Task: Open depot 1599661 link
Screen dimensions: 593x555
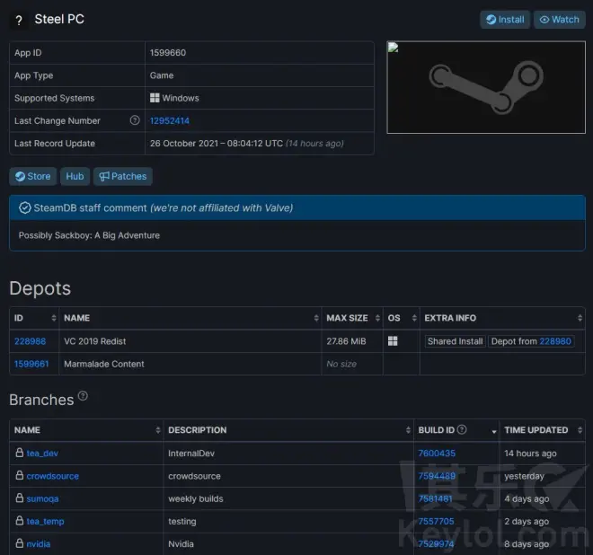Action: [x=31, y=364]
